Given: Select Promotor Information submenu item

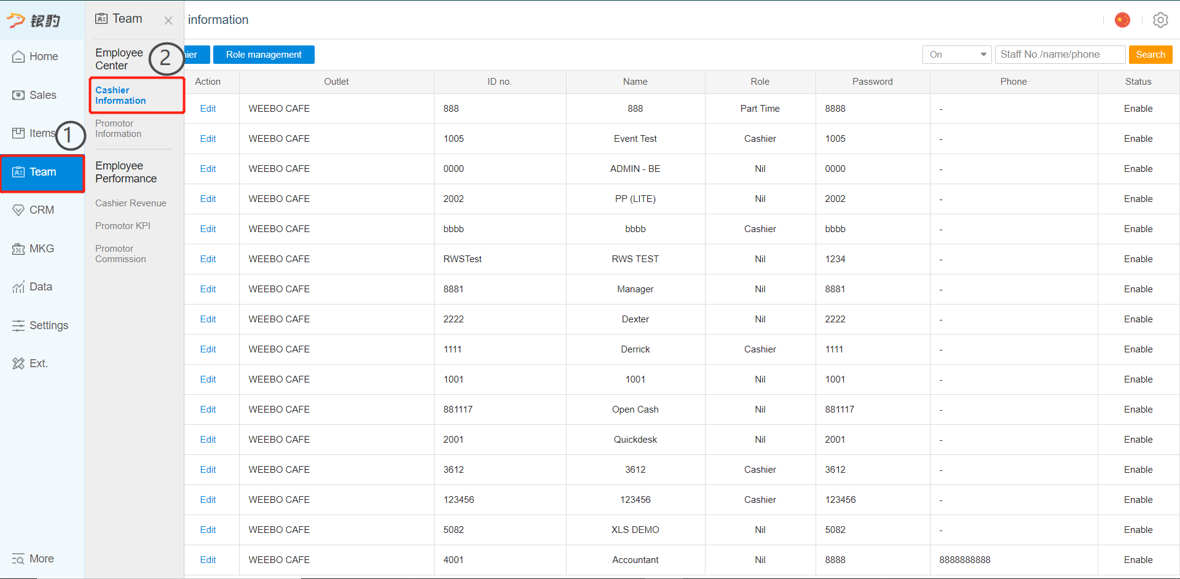Looking at the screenshot, I should point(118,128).
